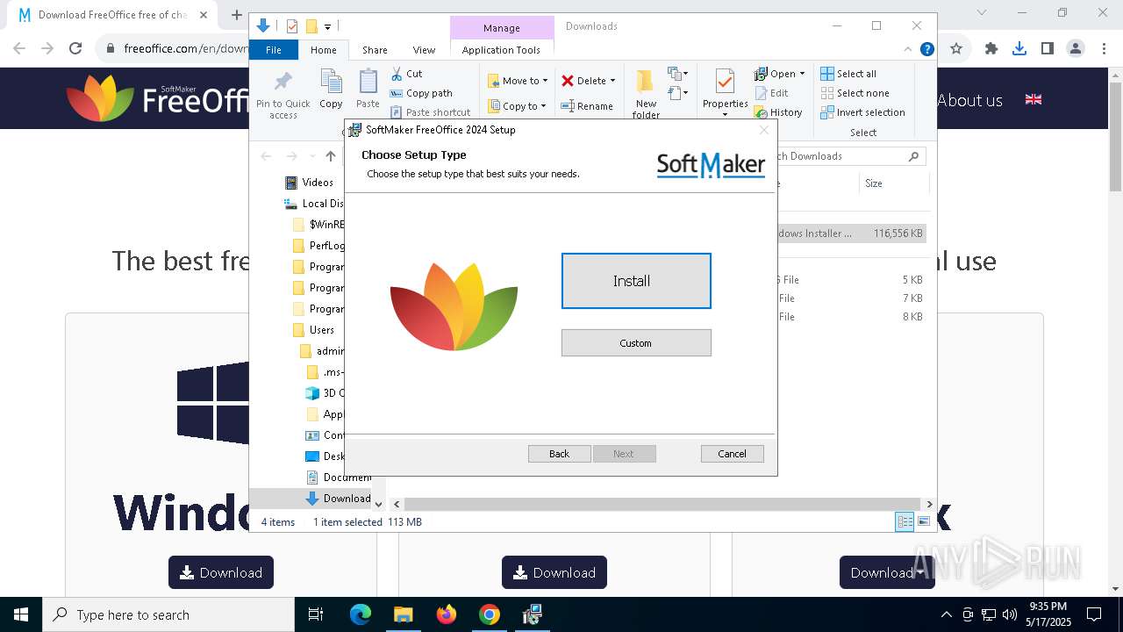Open Firefox from the taskbar

447,614
